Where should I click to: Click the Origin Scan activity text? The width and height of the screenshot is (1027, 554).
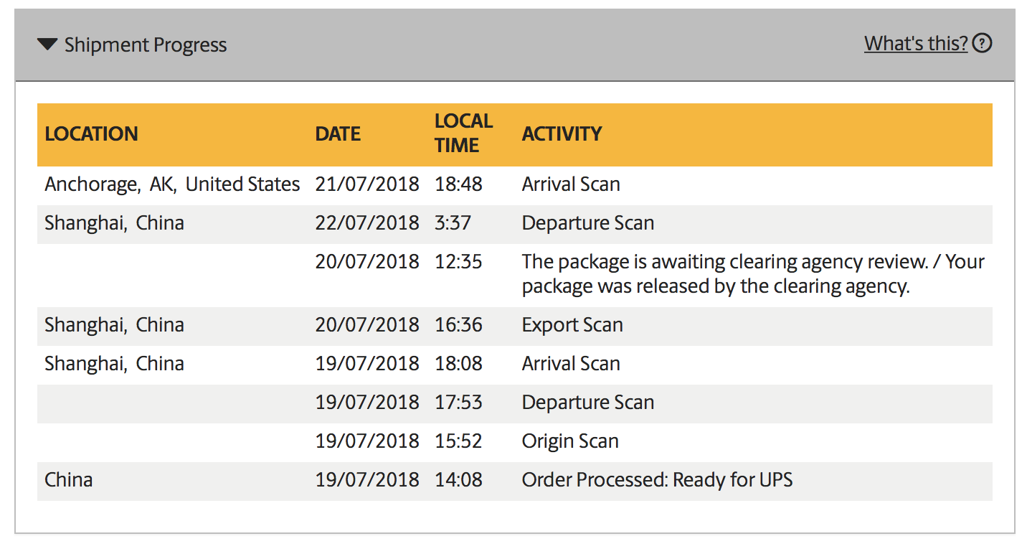(570, 441)
